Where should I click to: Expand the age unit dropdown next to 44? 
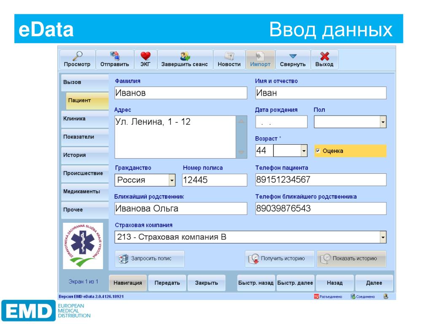[x=304, y=151]
